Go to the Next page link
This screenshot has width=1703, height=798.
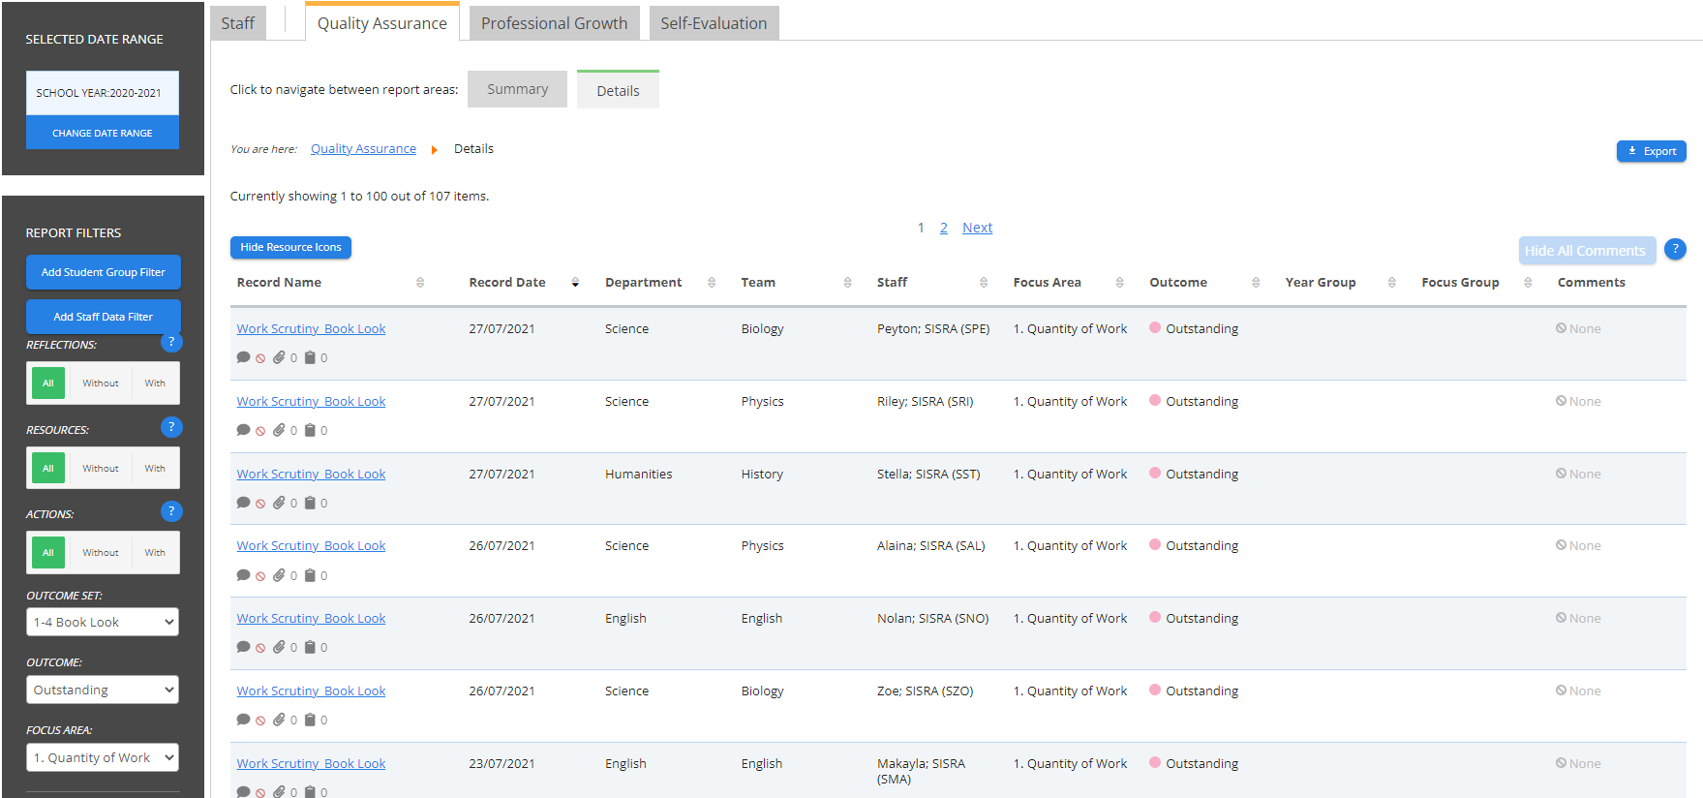(x=977, y=228)
